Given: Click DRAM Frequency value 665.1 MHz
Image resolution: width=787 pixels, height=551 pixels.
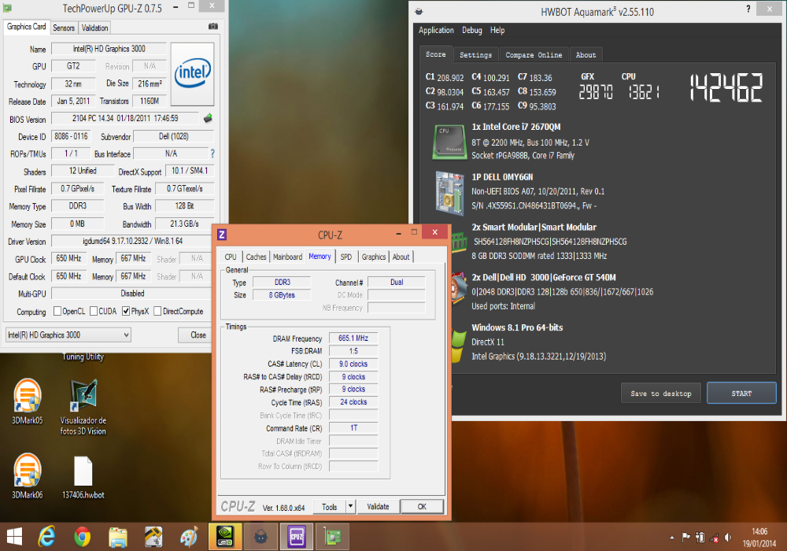Looking at the screenshot, I should pyautogui.click(x=353, y=338).
